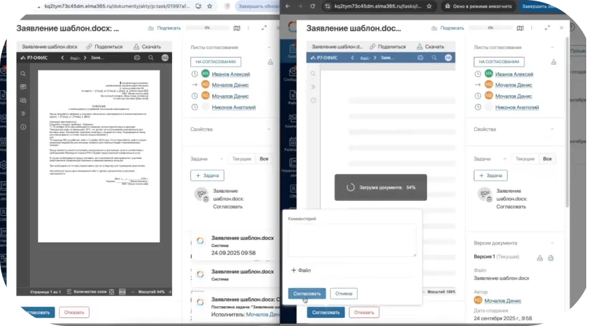
Task: Click download icon beside Версия 1
Action: [x=540, y=258]
